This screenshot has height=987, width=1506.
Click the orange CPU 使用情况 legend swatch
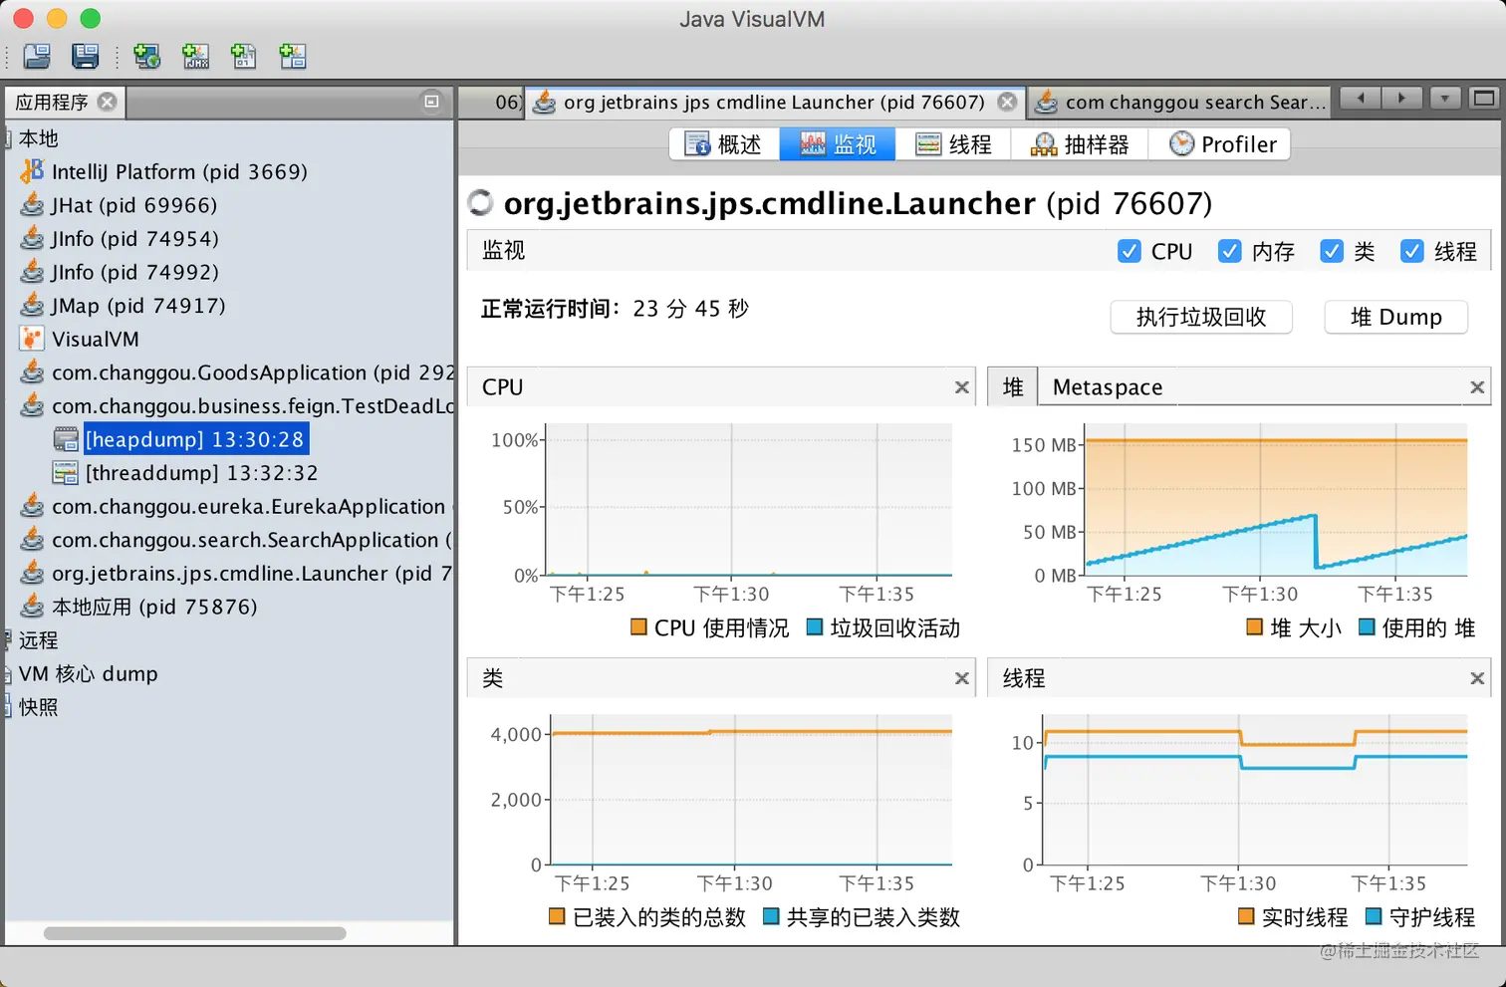pos(638,627)
